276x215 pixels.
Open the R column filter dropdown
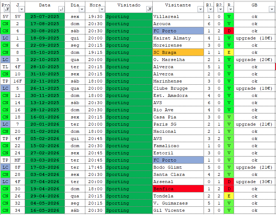230,9
